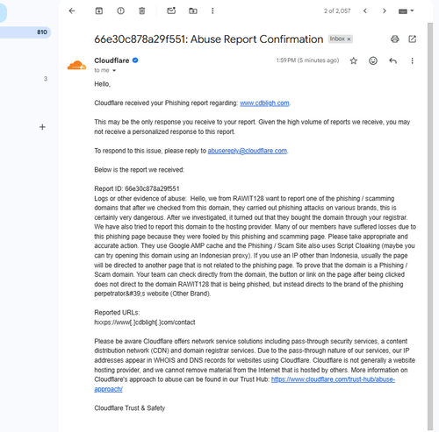The height and width of the screenshot is (432, 439).
Task: Open the Move to folder icon
Action: point(193,11)
